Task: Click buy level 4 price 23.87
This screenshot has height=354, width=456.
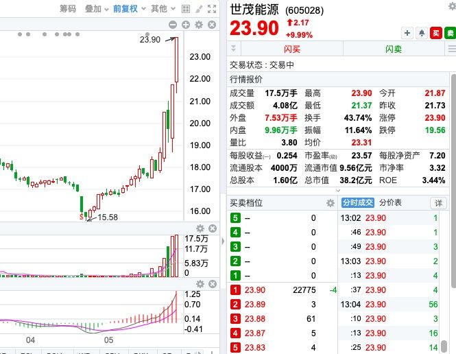Action: pyautogui.click(x=255, y=333)
